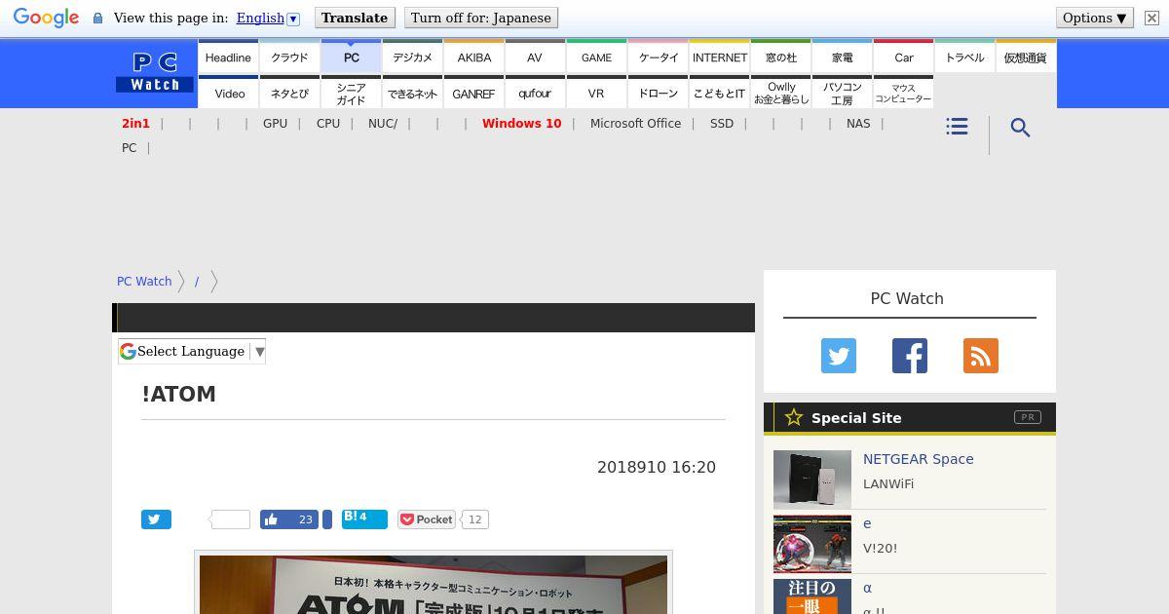The image size is (1169, 614).
Task: Open the Video tab
Action: (228, 93)
